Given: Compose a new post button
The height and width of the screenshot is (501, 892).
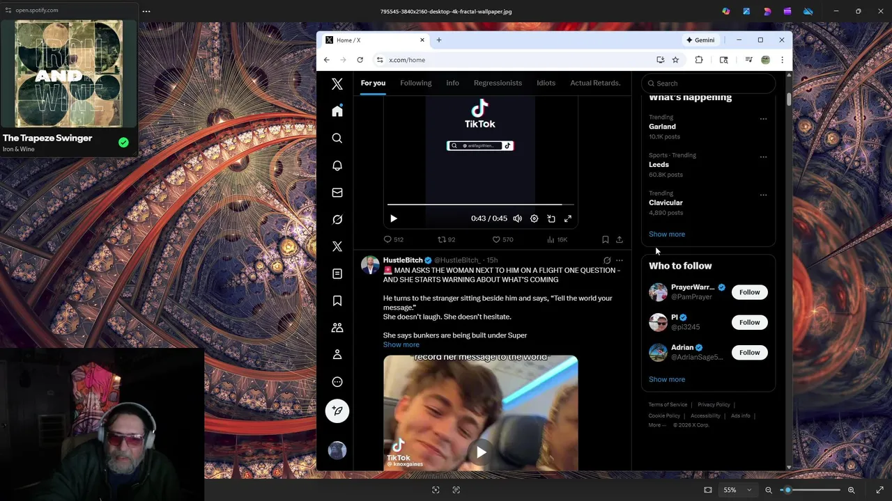Looking at the screenshot, I should (337, 411).
